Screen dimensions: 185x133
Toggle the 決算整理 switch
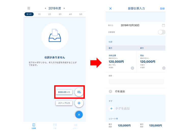click(x=161, y=32)
